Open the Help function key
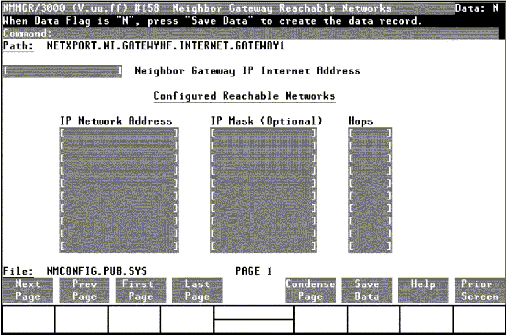 [423, 290]
